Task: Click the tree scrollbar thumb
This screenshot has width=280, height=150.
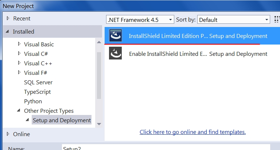Action: tap(99, 76)
